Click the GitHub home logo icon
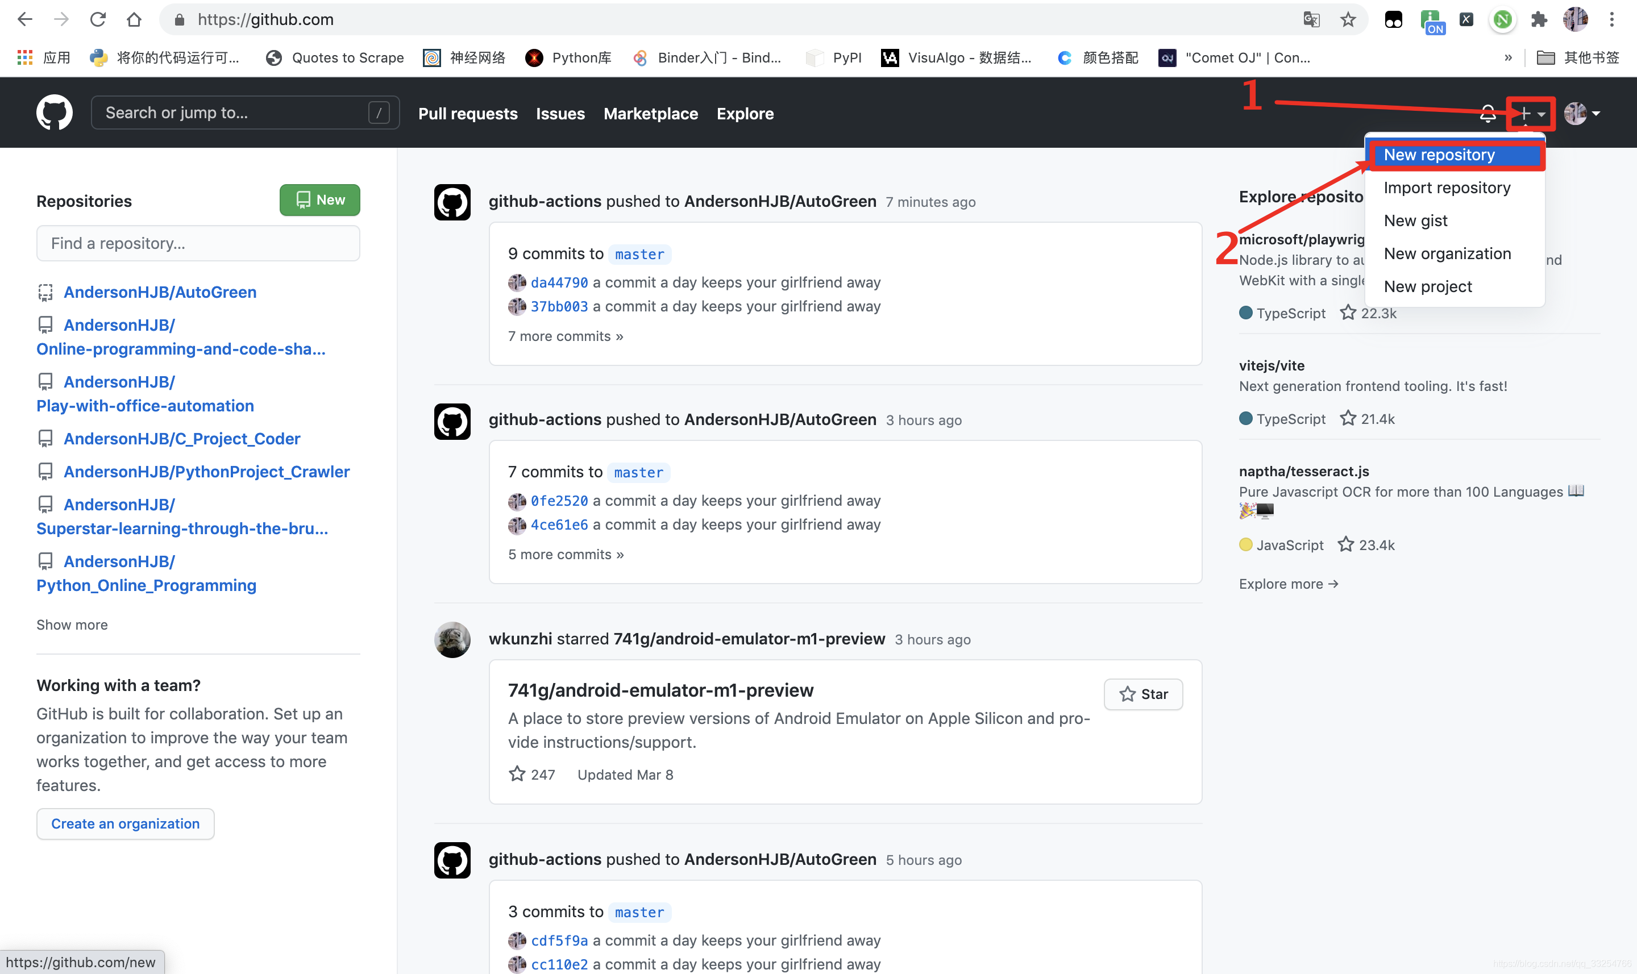Viewport: 1637px width, 974px height. (x=55, y=113)
